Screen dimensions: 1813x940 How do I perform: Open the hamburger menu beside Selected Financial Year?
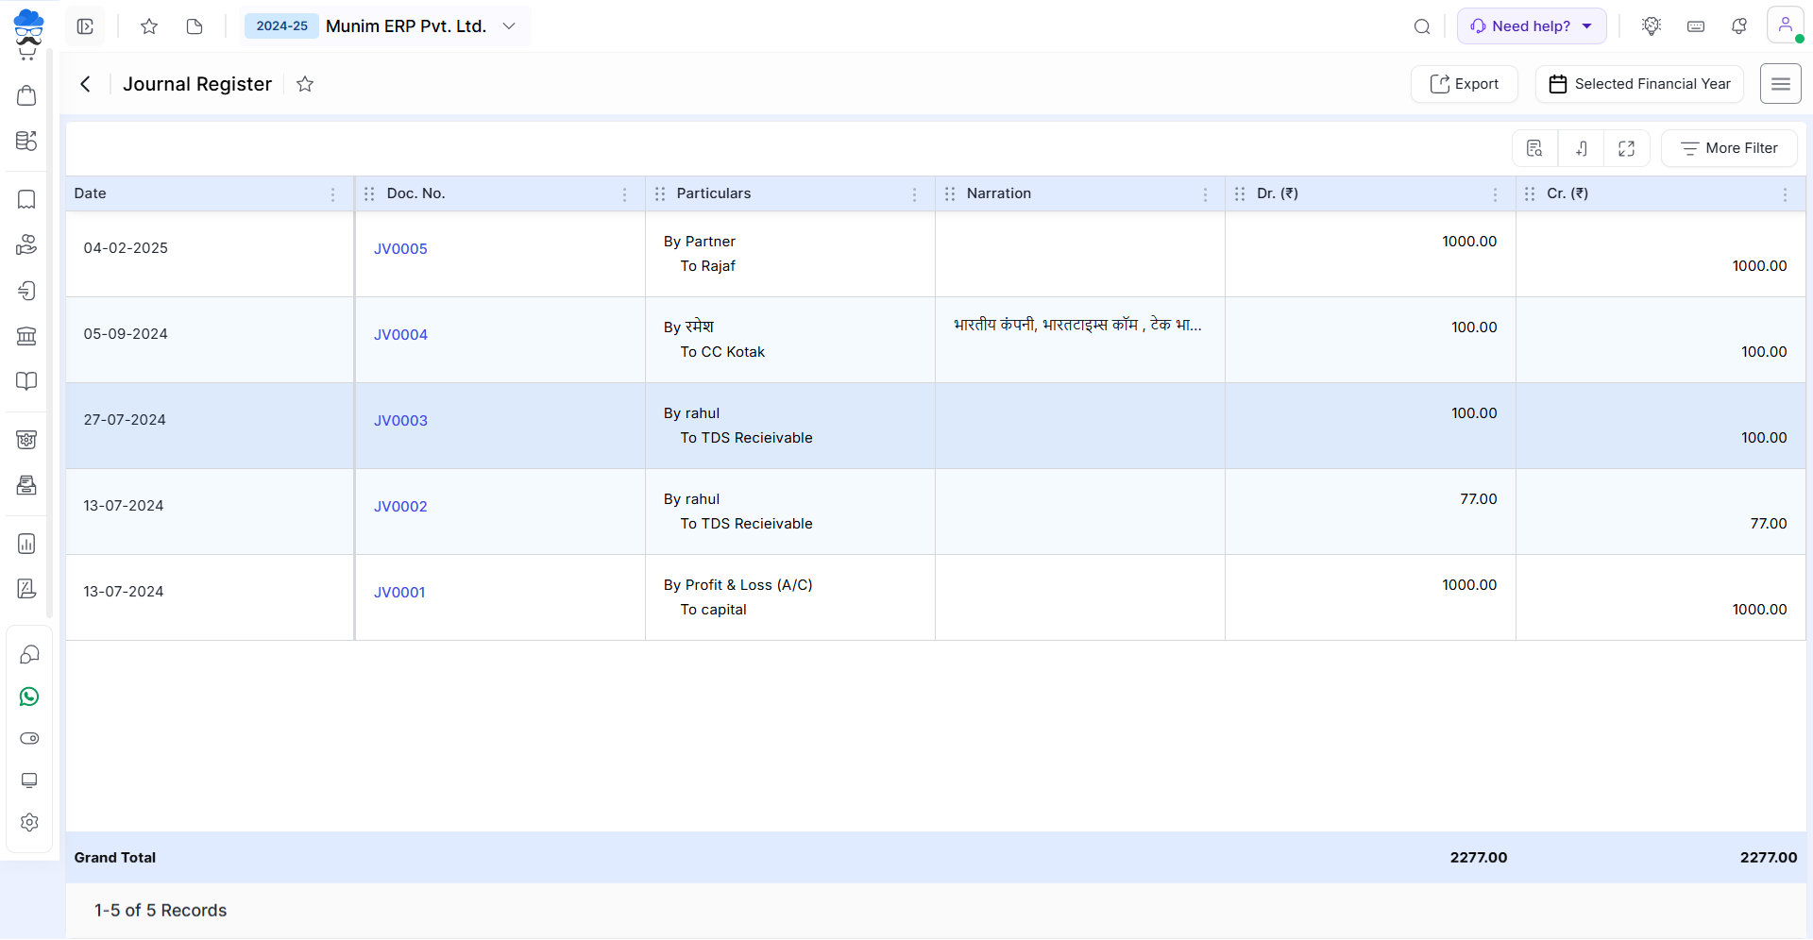[1781, 84]
